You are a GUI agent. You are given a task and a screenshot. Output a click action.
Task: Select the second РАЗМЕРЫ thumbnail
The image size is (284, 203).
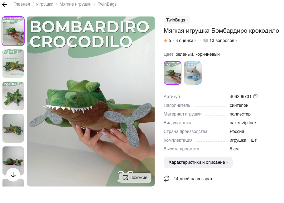tap(13, 96)
